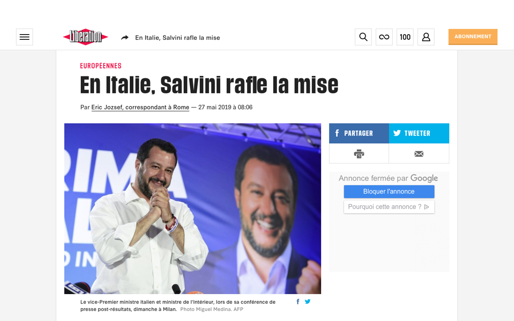Share via small Facebook icon under photo
Screen dimensions: 514x321
click(x=298, y=302)
